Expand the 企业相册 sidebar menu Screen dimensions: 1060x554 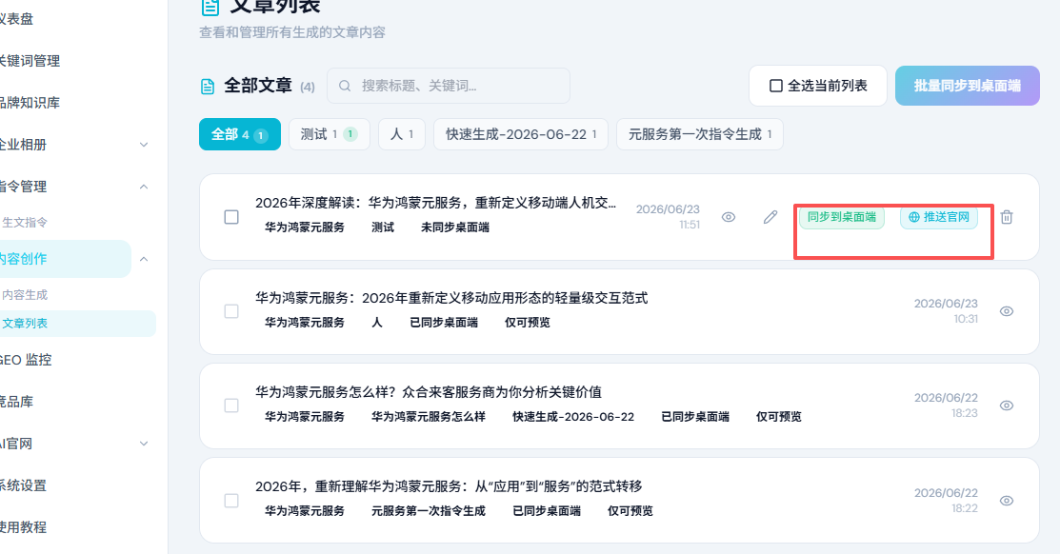(x=143, y=145)
